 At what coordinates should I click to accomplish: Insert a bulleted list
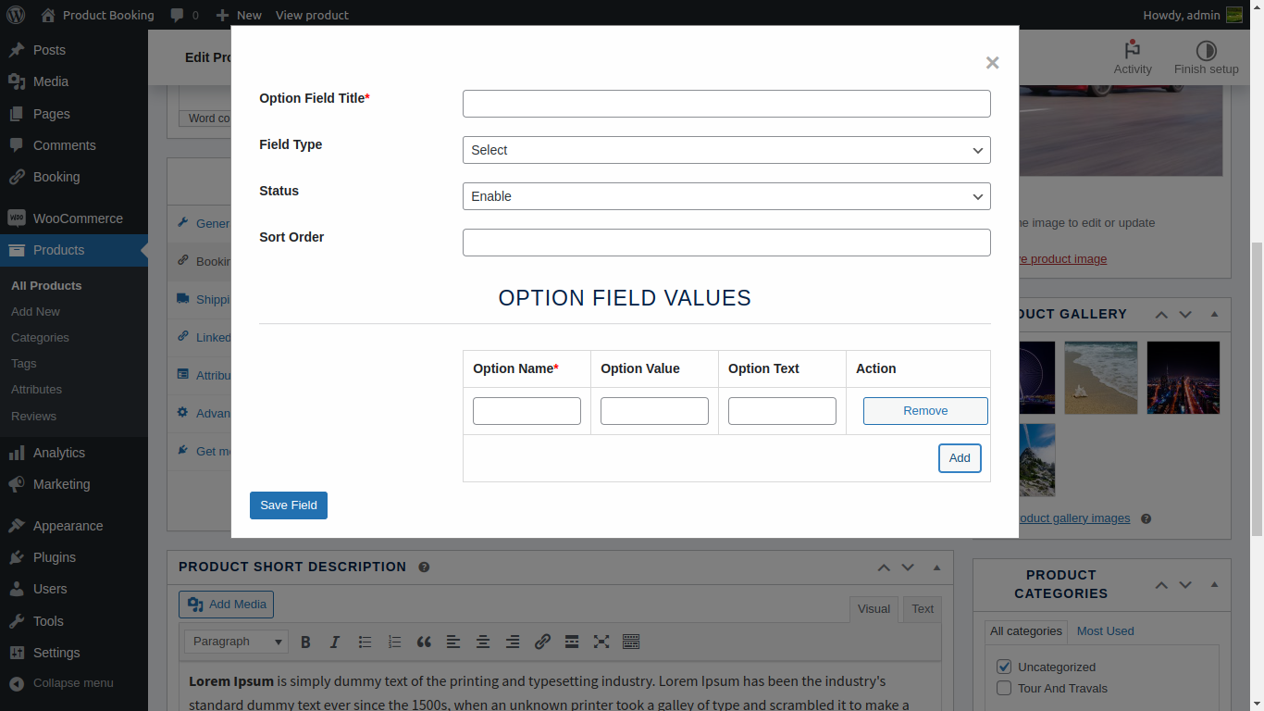point(365,642)
